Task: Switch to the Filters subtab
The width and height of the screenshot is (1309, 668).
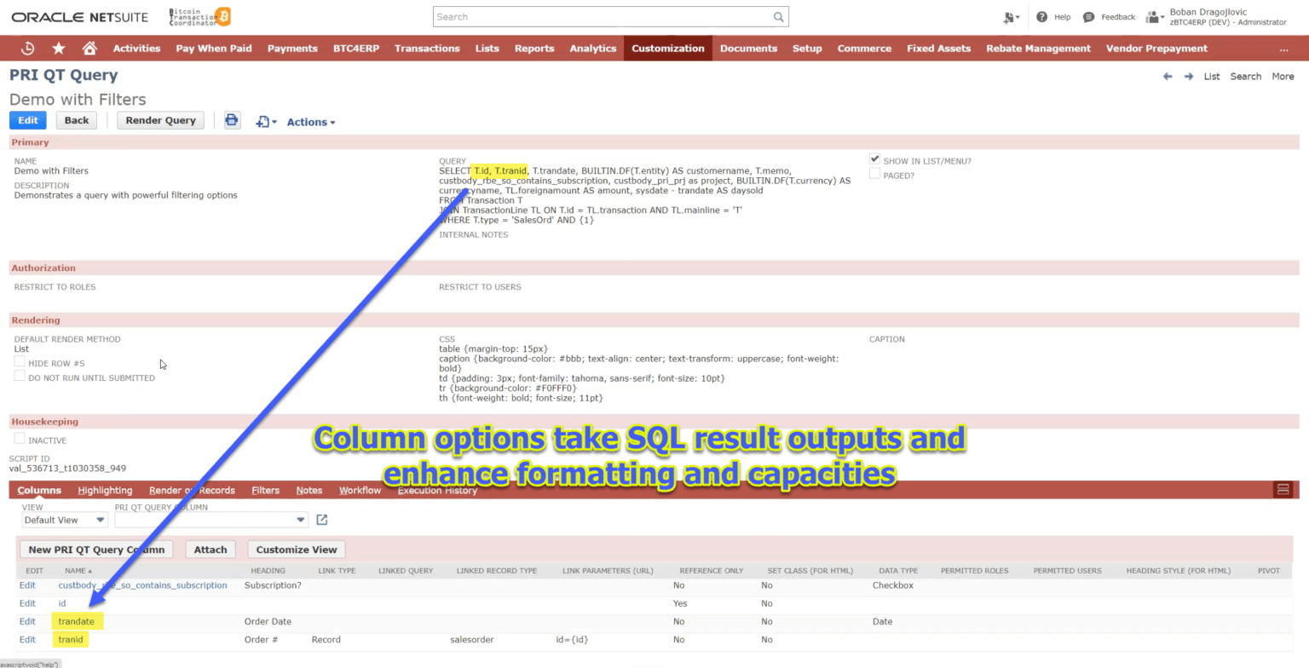Action: tap(265, 490)
